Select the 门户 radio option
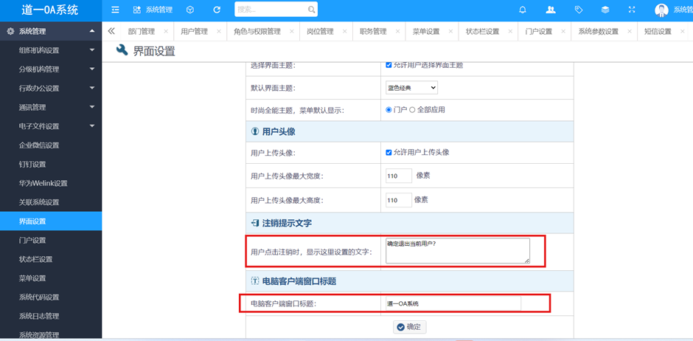This screenshot has height=341, width=693. [x=389, y=110]
